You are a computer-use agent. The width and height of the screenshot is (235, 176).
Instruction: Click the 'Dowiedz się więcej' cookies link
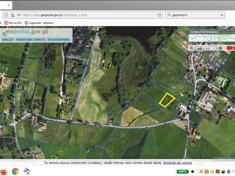coord(177,162)
